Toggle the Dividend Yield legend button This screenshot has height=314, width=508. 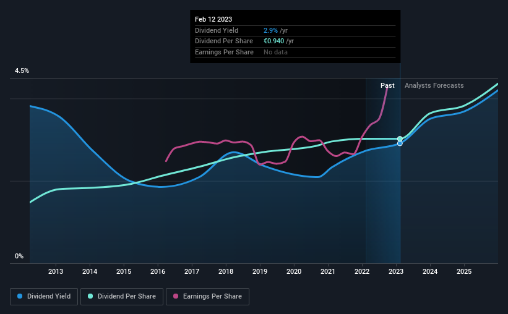[x=44, y=297]
